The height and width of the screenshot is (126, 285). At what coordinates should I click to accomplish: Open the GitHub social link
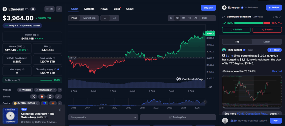click(50, 97)
